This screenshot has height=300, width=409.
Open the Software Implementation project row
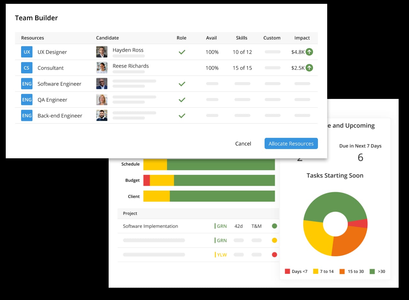coord(198,226)
